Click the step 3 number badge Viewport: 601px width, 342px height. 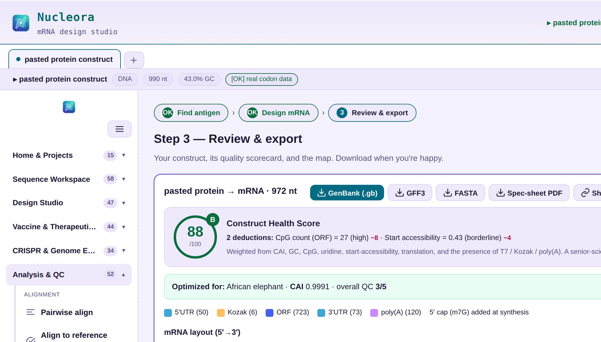tap(342, 112)
